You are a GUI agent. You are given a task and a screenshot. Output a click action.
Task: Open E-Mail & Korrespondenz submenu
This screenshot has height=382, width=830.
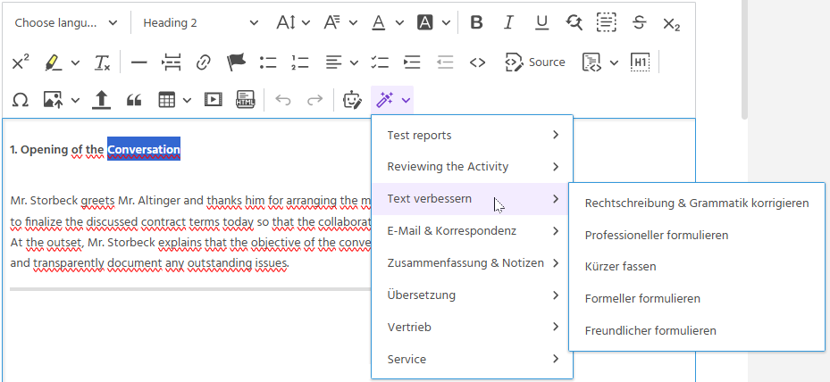472,230
